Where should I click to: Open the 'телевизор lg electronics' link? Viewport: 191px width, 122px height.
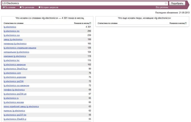point(15,44)
